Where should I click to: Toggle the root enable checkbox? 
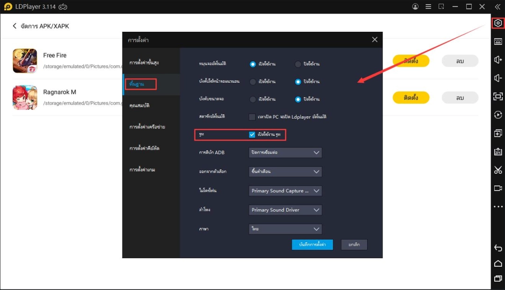(x=252, y=135)
